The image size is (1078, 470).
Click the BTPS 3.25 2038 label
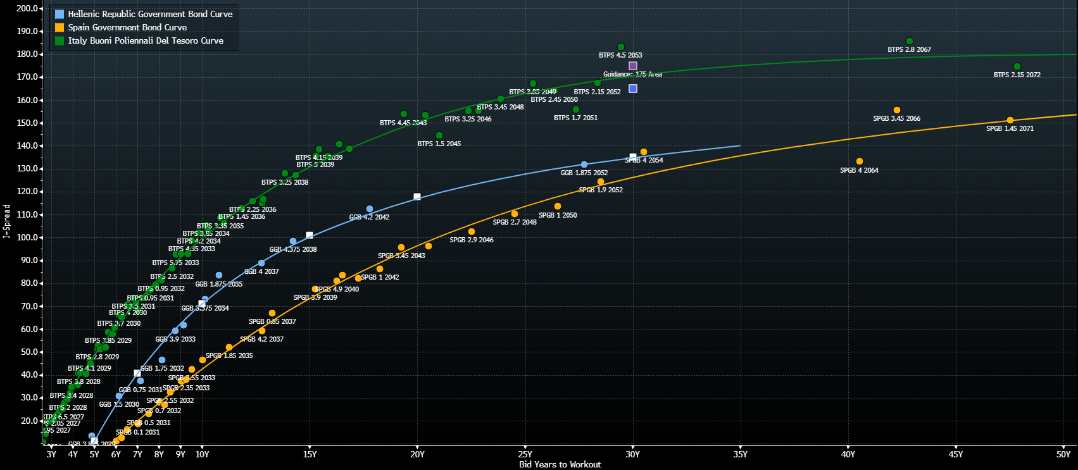[285, 182]
